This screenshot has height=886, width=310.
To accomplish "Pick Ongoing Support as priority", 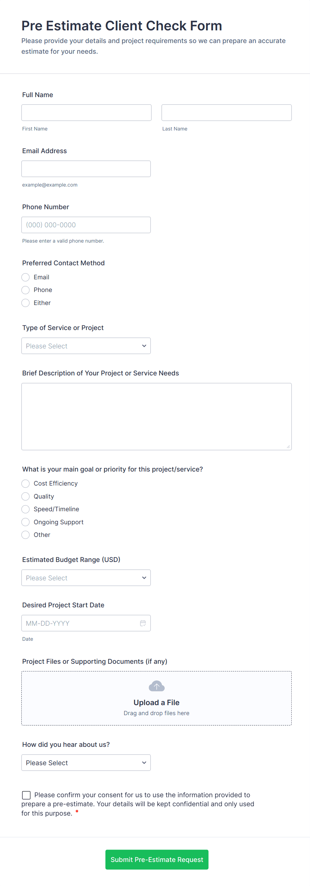I will click(x=25, y=522).
